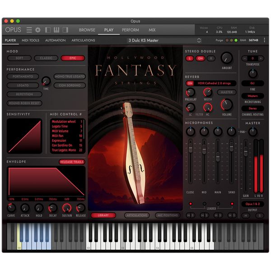The height and width of the screenshot is (271, 271).
Task: Click the Round Robin Reset button
Action: (x=24, y=103)
